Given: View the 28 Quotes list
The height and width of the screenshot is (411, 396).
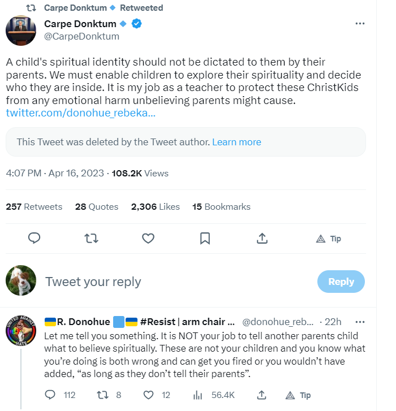Looking at the screenshot, I should (x=96, y=207).
